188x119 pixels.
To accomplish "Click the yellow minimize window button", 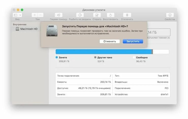I will (18, 10).
